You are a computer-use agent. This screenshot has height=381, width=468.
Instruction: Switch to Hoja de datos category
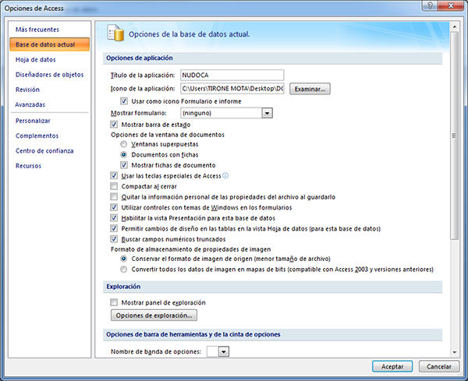pos(36,60)
